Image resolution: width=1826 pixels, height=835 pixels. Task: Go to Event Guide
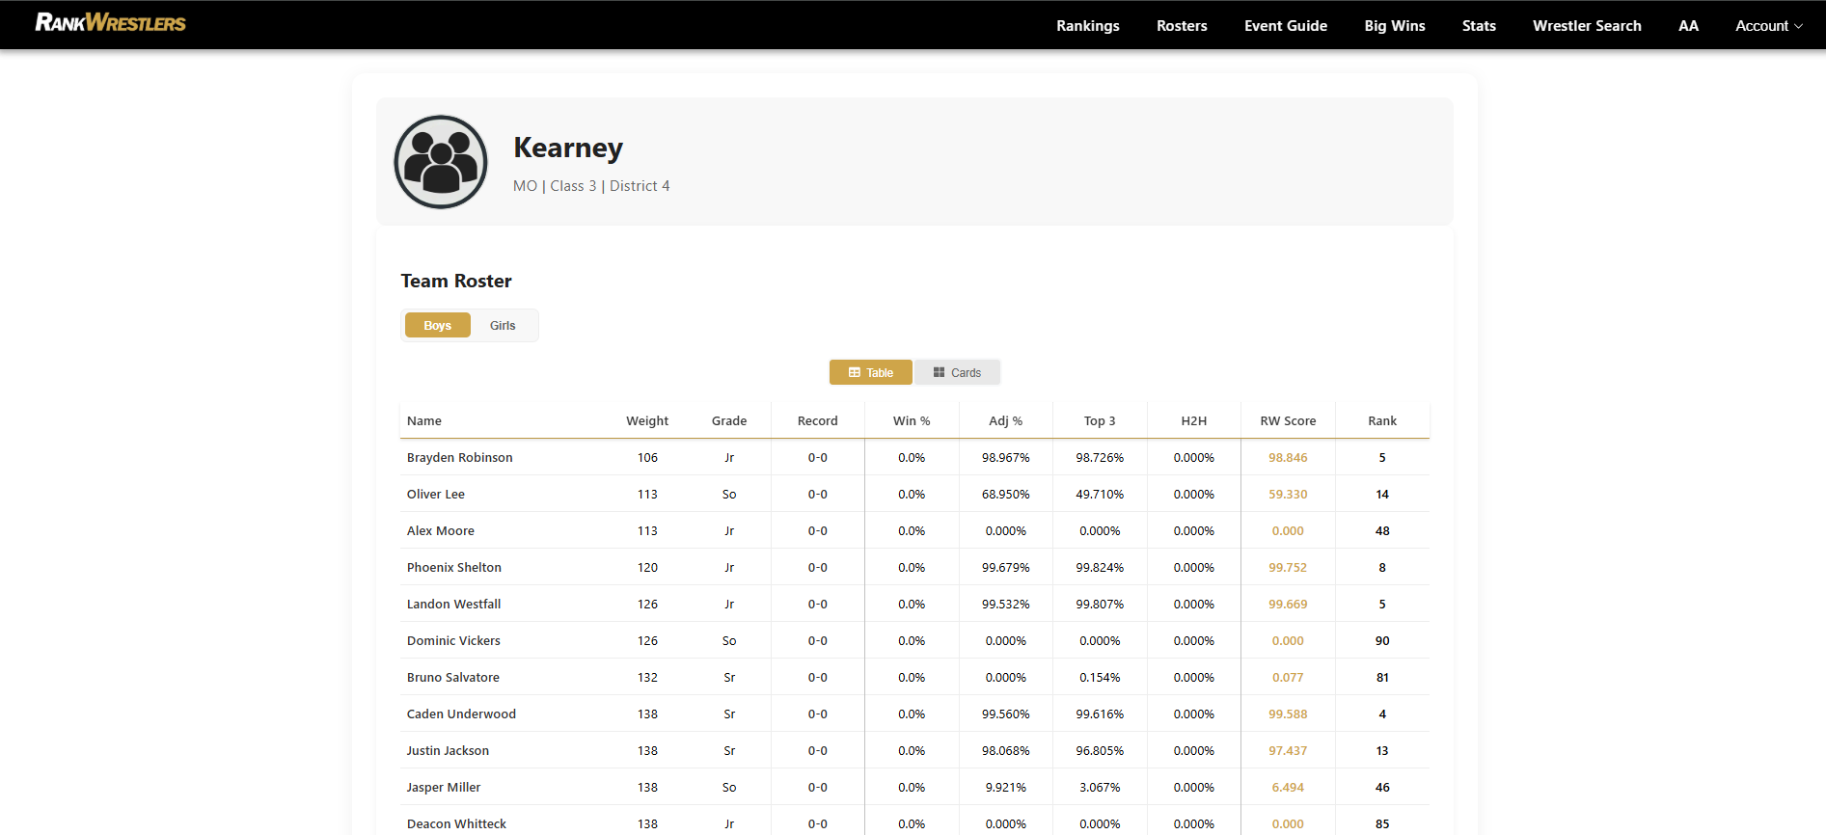point(1285,26)
